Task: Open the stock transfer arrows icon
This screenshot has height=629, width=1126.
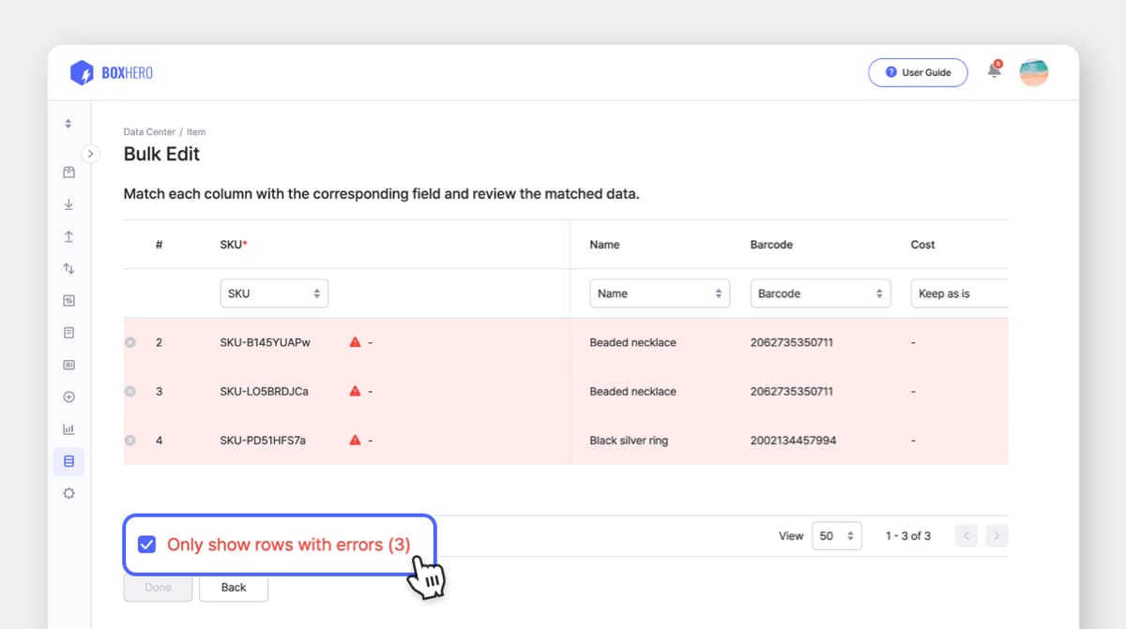Action: point(68,268)
